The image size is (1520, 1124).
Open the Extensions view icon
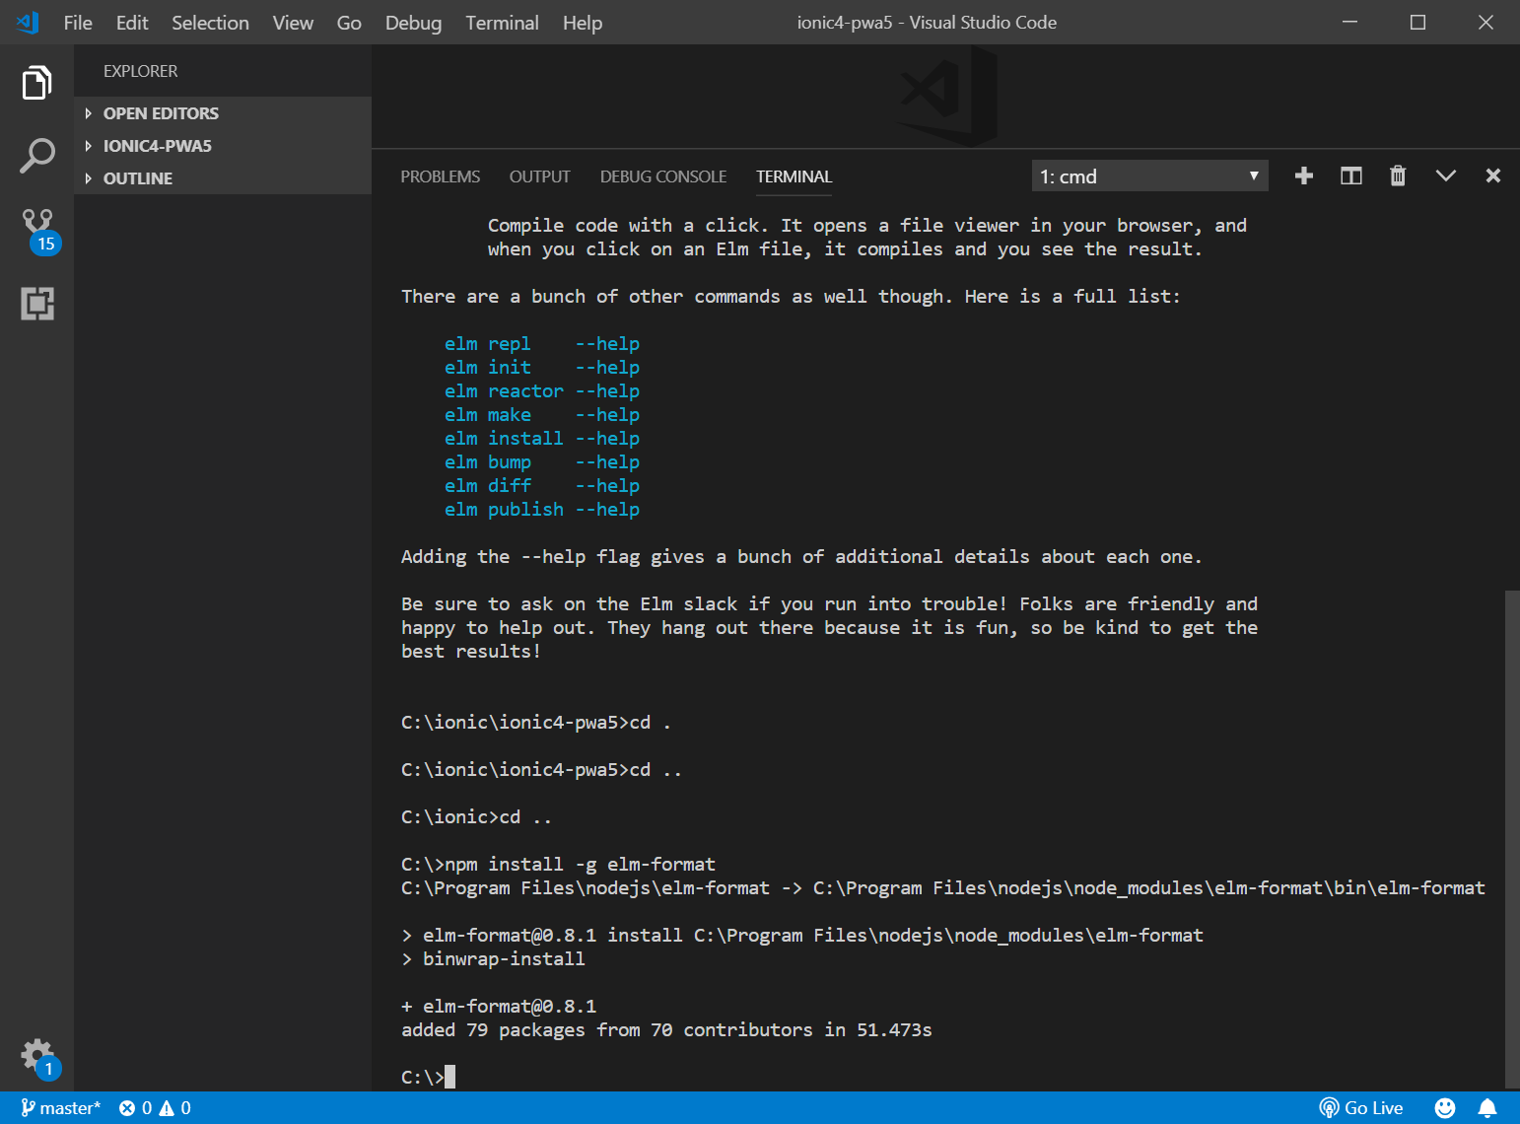pos(36,304)
